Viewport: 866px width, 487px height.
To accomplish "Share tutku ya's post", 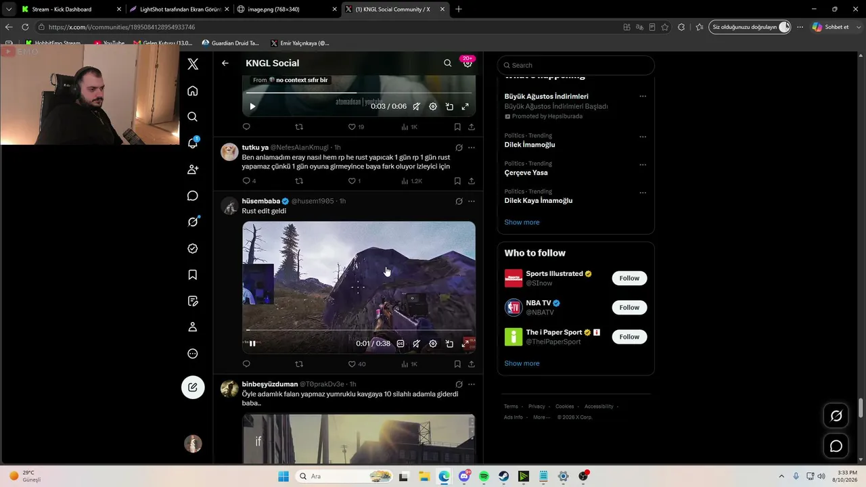I will [x=471, y=181].
